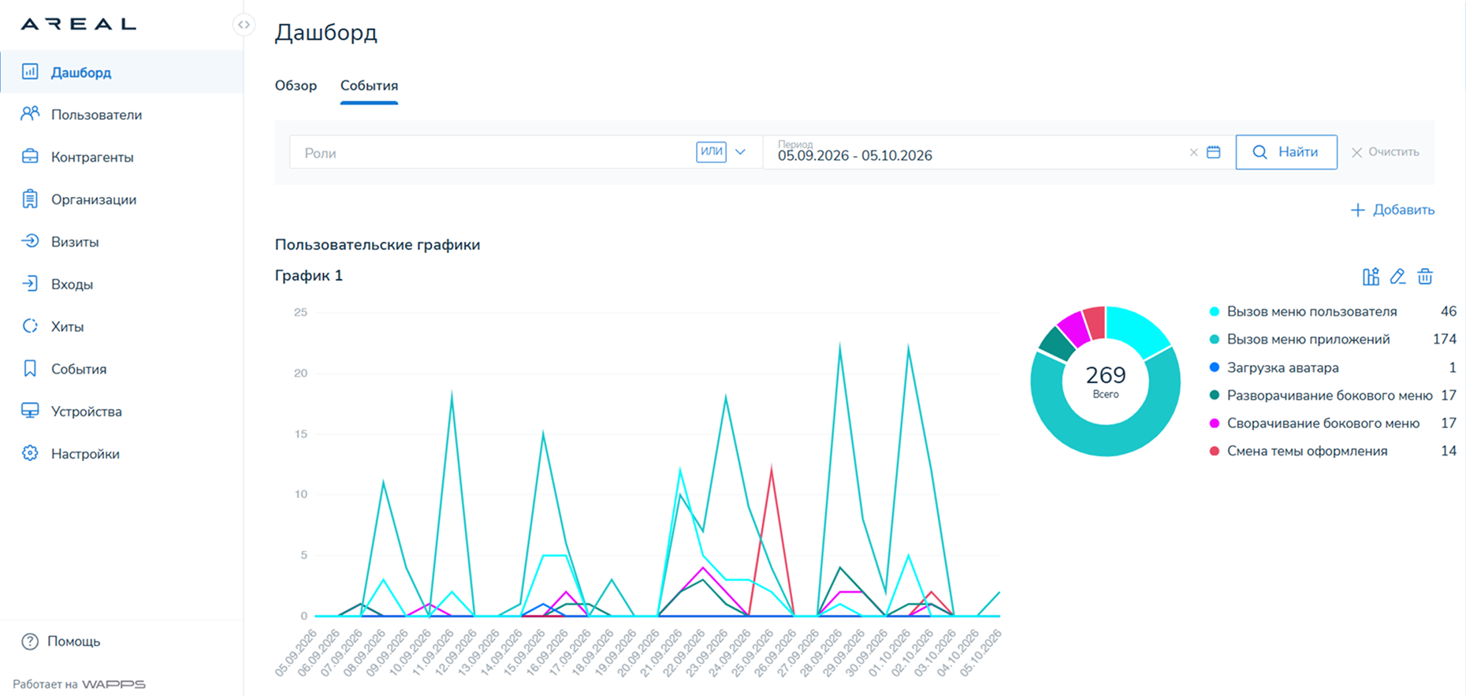1466x696 pixels.
Task: Toggle Разворачивание бокового меню legend series
Action: coord(1321,395)
